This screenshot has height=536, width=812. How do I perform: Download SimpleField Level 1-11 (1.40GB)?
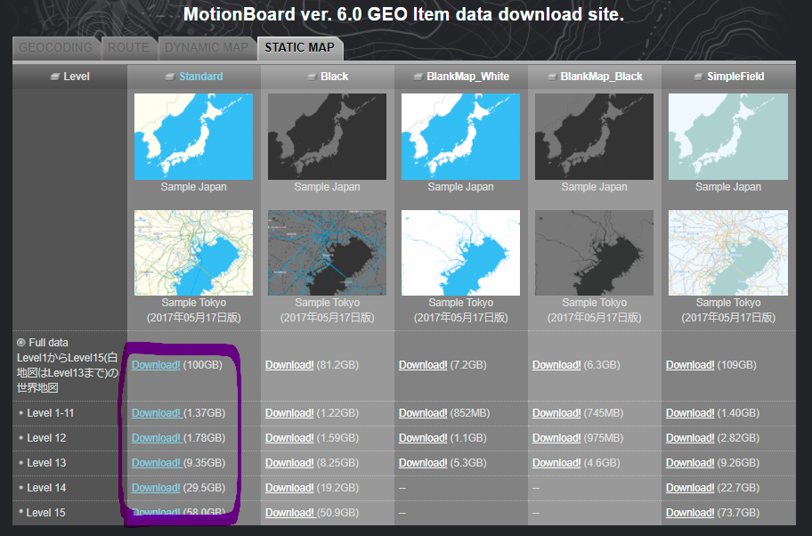(x=690, y=413)
